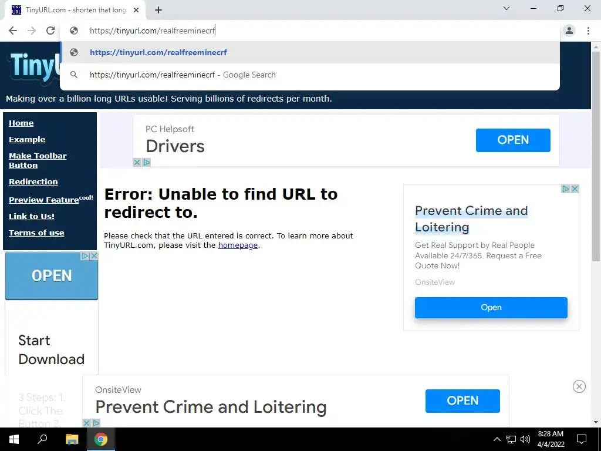Follow the homepage link in the error message

tap(238, 245)
